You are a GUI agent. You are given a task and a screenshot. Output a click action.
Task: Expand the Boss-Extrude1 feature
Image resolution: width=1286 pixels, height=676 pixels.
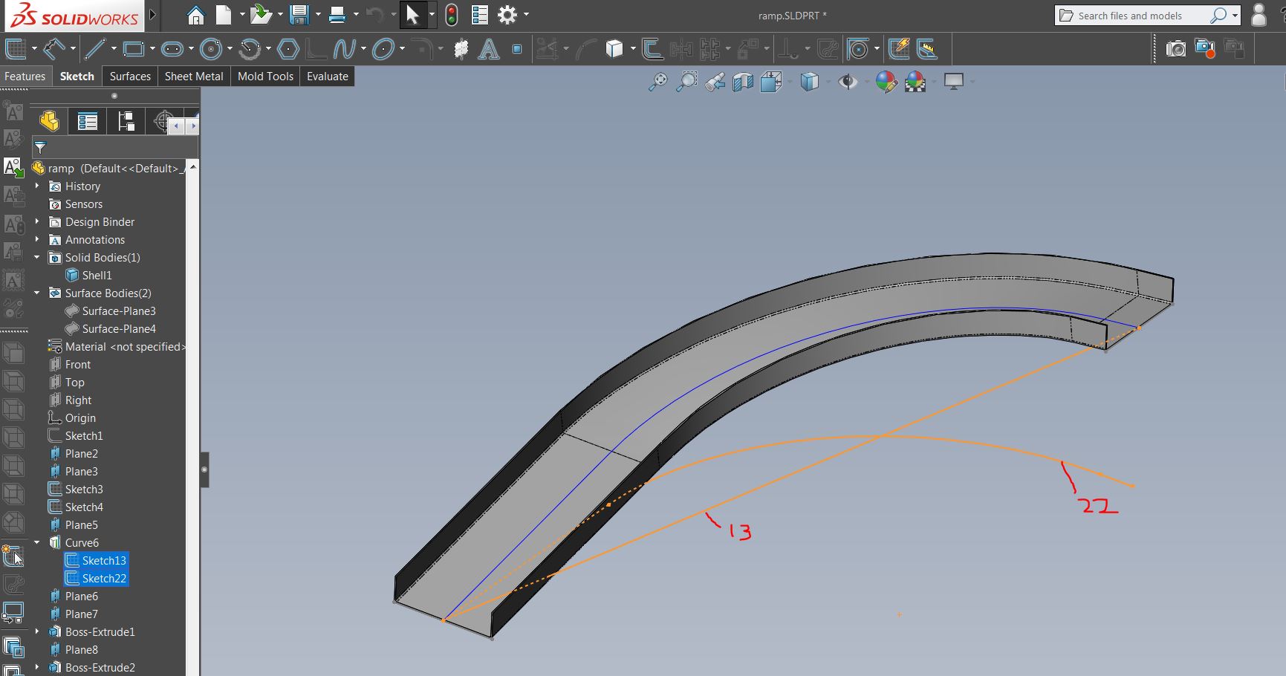37,632
